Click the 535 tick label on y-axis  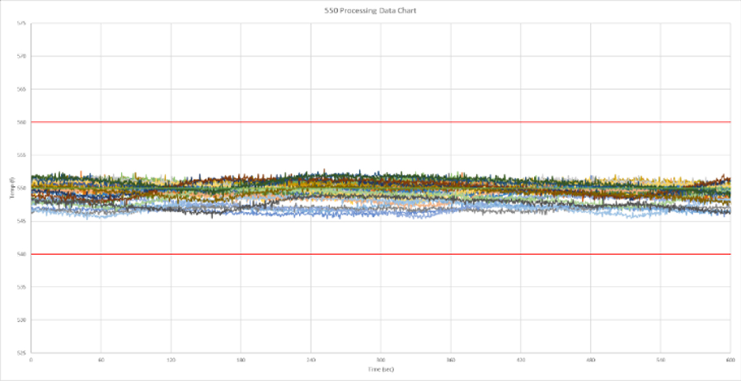click(22, 287)
